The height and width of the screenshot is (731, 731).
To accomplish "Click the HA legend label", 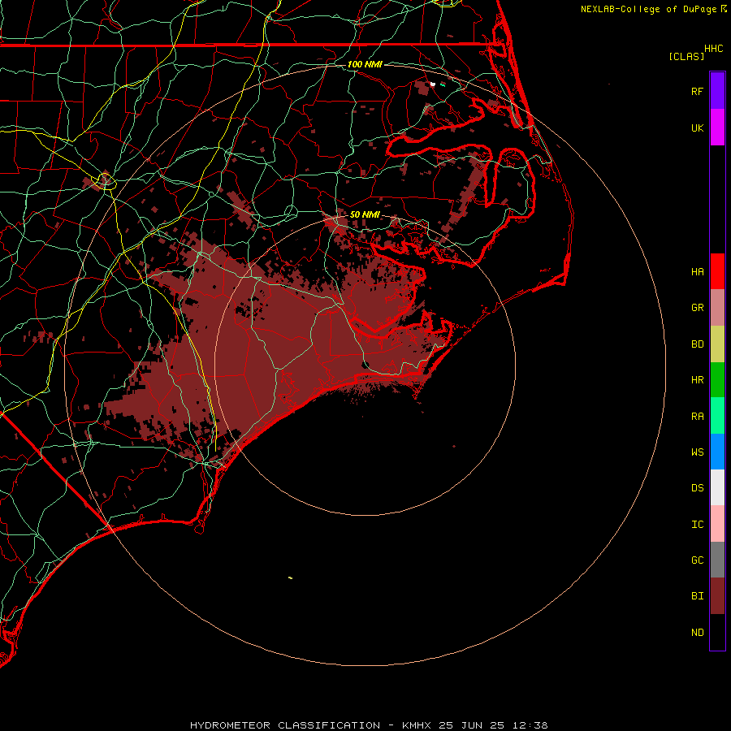I will coord(697,271).
